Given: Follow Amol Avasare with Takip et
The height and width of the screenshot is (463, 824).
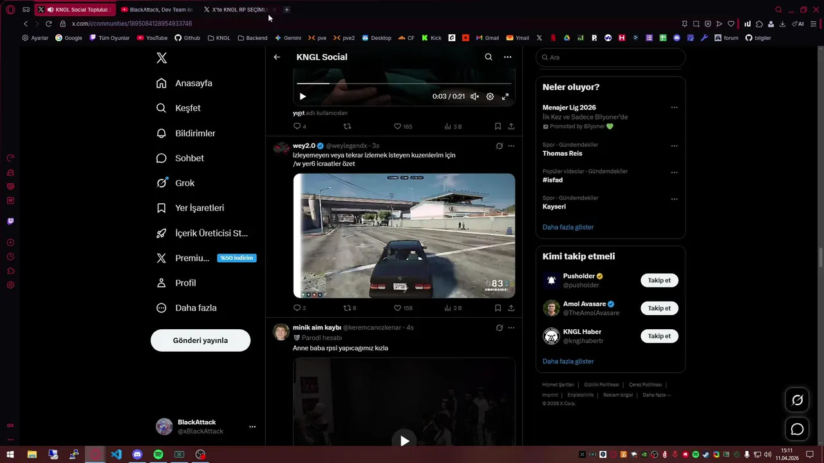Looking at the screenshot, I should point(659,308).
